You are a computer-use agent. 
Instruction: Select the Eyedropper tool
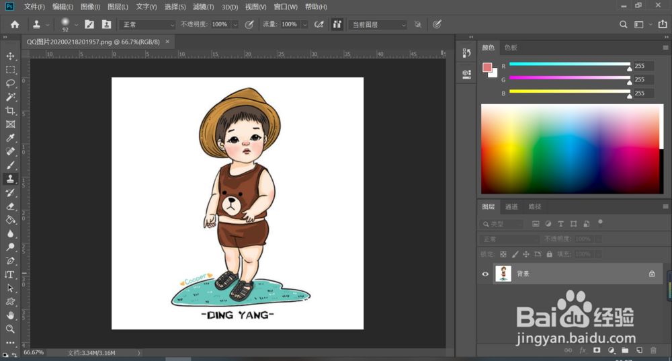tap(10, 138)
